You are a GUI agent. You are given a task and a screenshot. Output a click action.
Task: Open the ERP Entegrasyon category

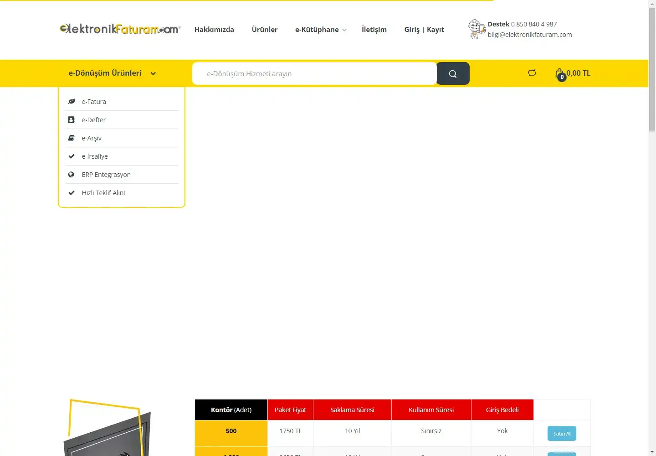tap(106, 175)
